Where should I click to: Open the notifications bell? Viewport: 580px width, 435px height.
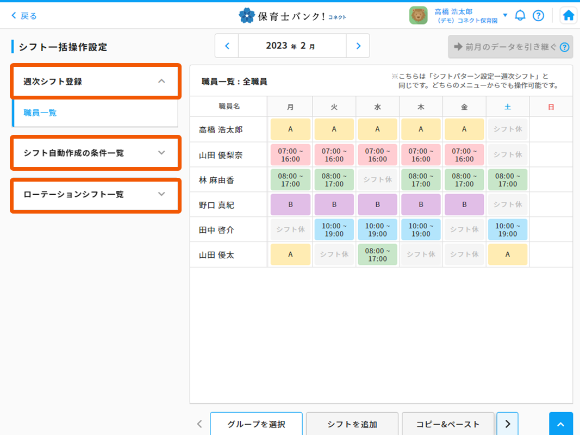(x=520, y=15)
